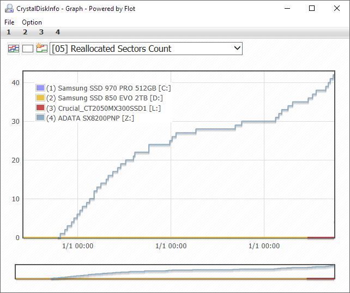The width and height of the screenshot is (350, 293).
Task: Toggle disk 1 in the number bar
Action: coord(9,32)
